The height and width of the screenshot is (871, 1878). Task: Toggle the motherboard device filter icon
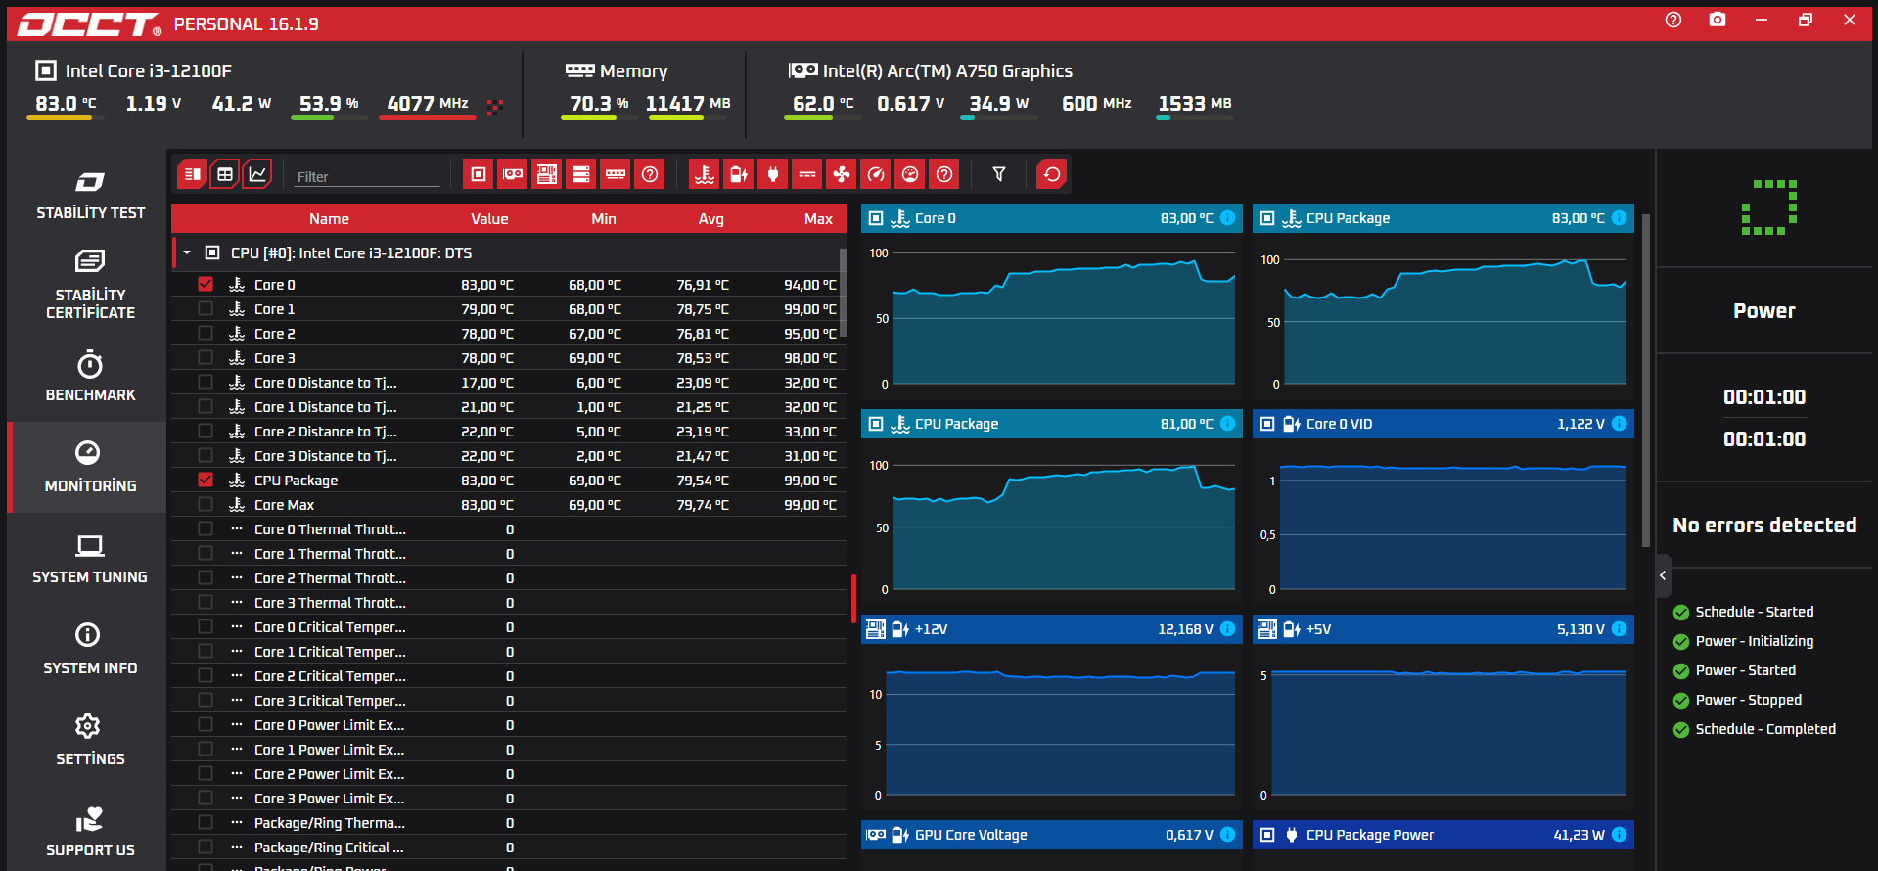(547, 174)
